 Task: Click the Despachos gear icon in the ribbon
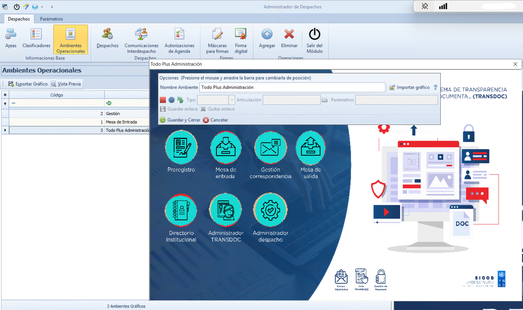[x=107, y=38]
